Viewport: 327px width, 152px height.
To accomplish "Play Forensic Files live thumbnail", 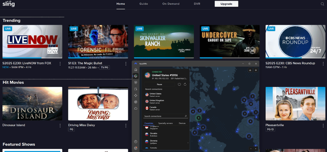I will pos(98,41).
